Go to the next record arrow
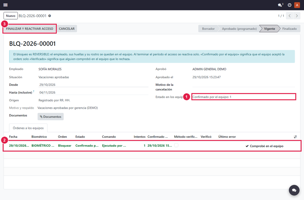The height and width of the screenshot is (200, 304). pos(297,16)
